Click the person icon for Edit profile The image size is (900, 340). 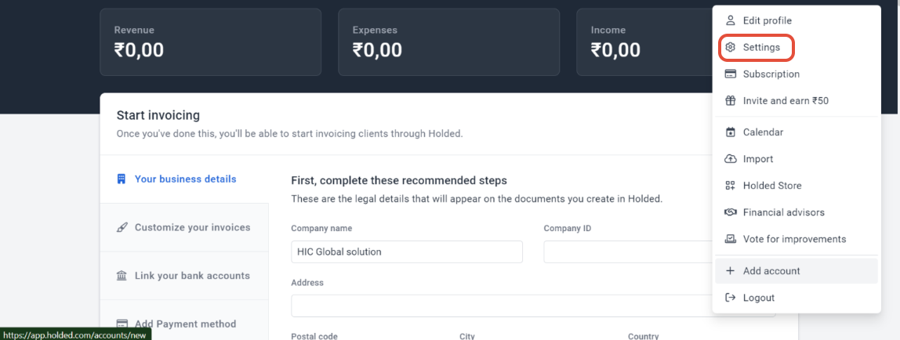(x=731, y=21)
